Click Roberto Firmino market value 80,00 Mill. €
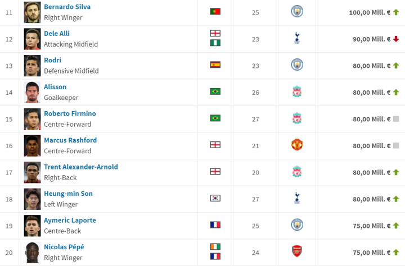Image resolution: width=405 pixels, height=266 pixels. pos(371,119)
